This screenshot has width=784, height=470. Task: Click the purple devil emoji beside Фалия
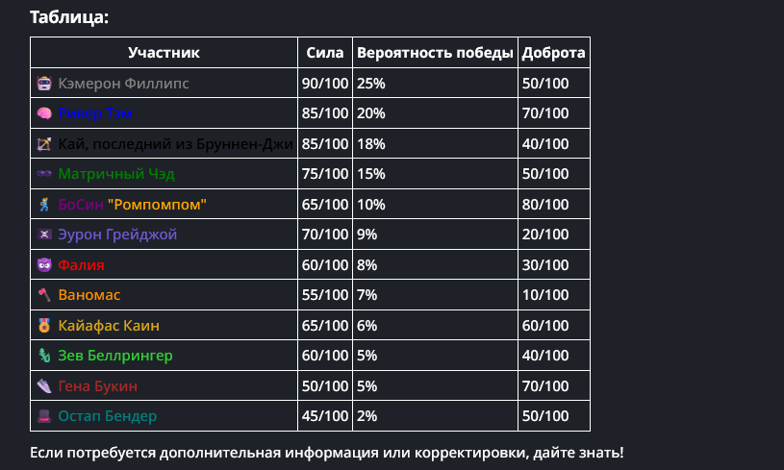44,265
